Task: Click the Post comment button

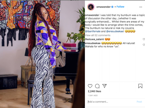Action: point(139,102)
